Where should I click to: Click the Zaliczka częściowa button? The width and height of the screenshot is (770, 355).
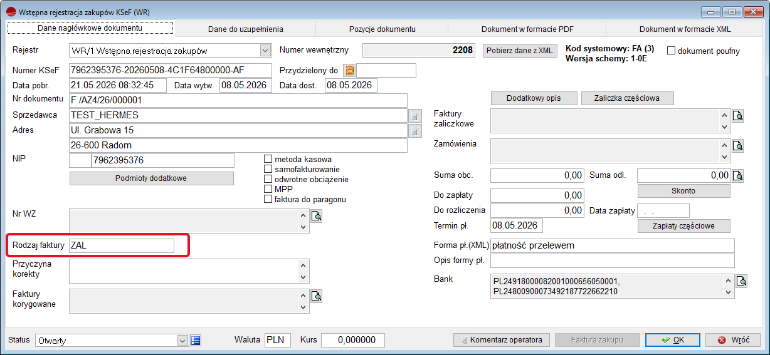click(628, 98)
